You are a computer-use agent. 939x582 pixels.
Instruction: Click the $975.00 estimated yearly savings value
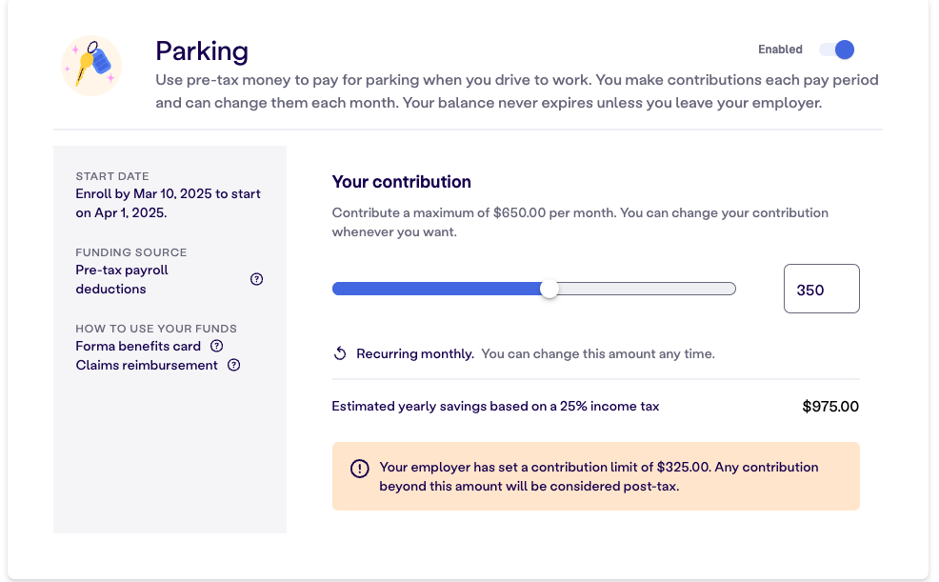pos(830,407)
